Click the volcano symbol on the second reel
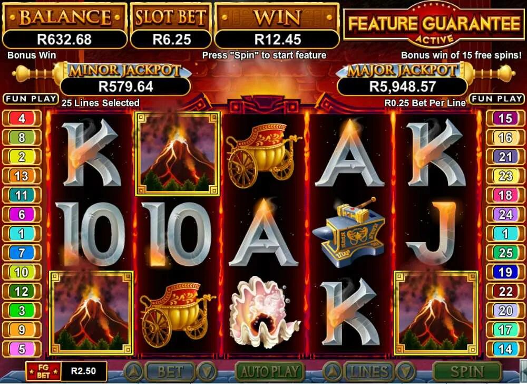The image size is (527, 384). coord(178,153)
